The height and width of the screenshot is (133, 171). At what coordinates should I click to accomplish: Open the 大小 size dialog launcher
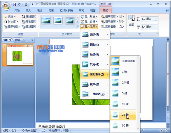click(x=157, y=34)
